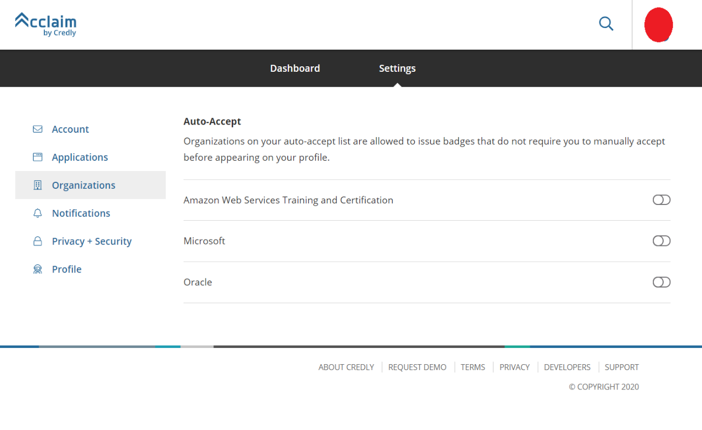Open the Support footer link

[622, 367]
